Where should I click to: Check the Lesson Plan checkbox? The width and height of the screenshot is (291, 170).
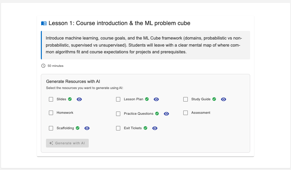(118, 99)
